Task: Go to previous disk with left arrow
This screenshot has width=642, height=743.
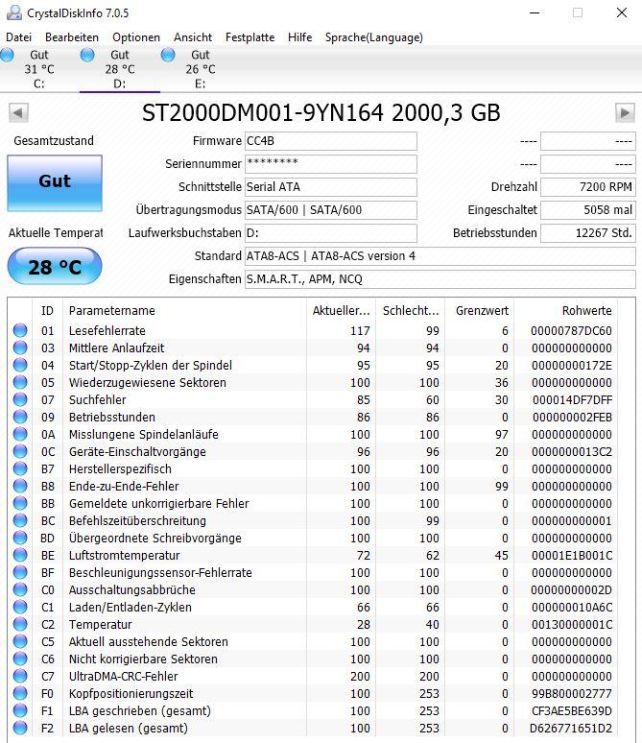Action: pyautogui.click(x=18, y=112)
